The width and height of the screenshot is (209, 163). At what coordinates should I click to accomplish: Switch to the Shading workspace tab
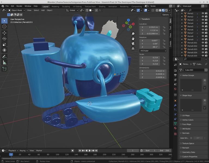click(102, 7)
